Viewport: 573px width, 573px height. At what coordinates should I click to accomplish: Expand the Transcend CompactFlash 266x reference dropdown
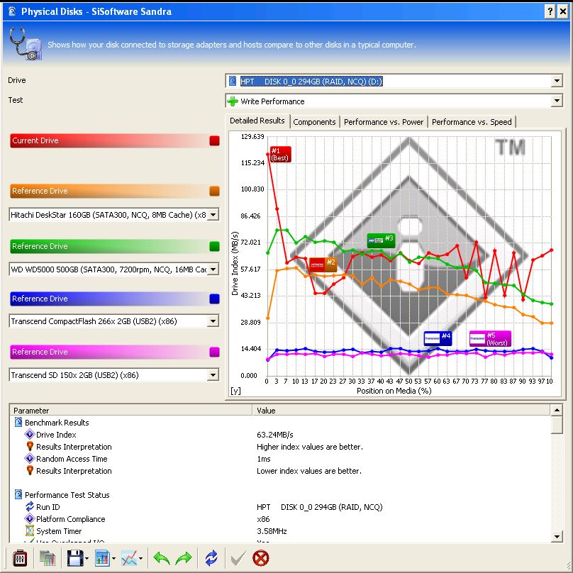click(213, 321)
